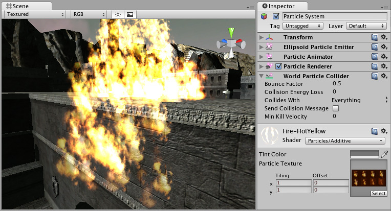Open the Textured draw mode dropdown
391x211 pixels.
coord(36,14)
